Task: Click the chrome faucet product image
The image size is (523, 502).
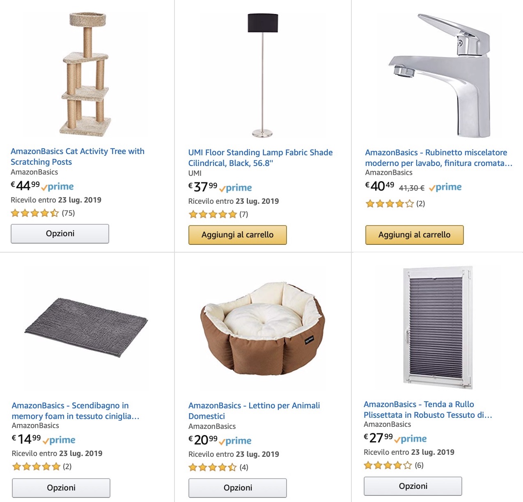Action: point(440,76)
